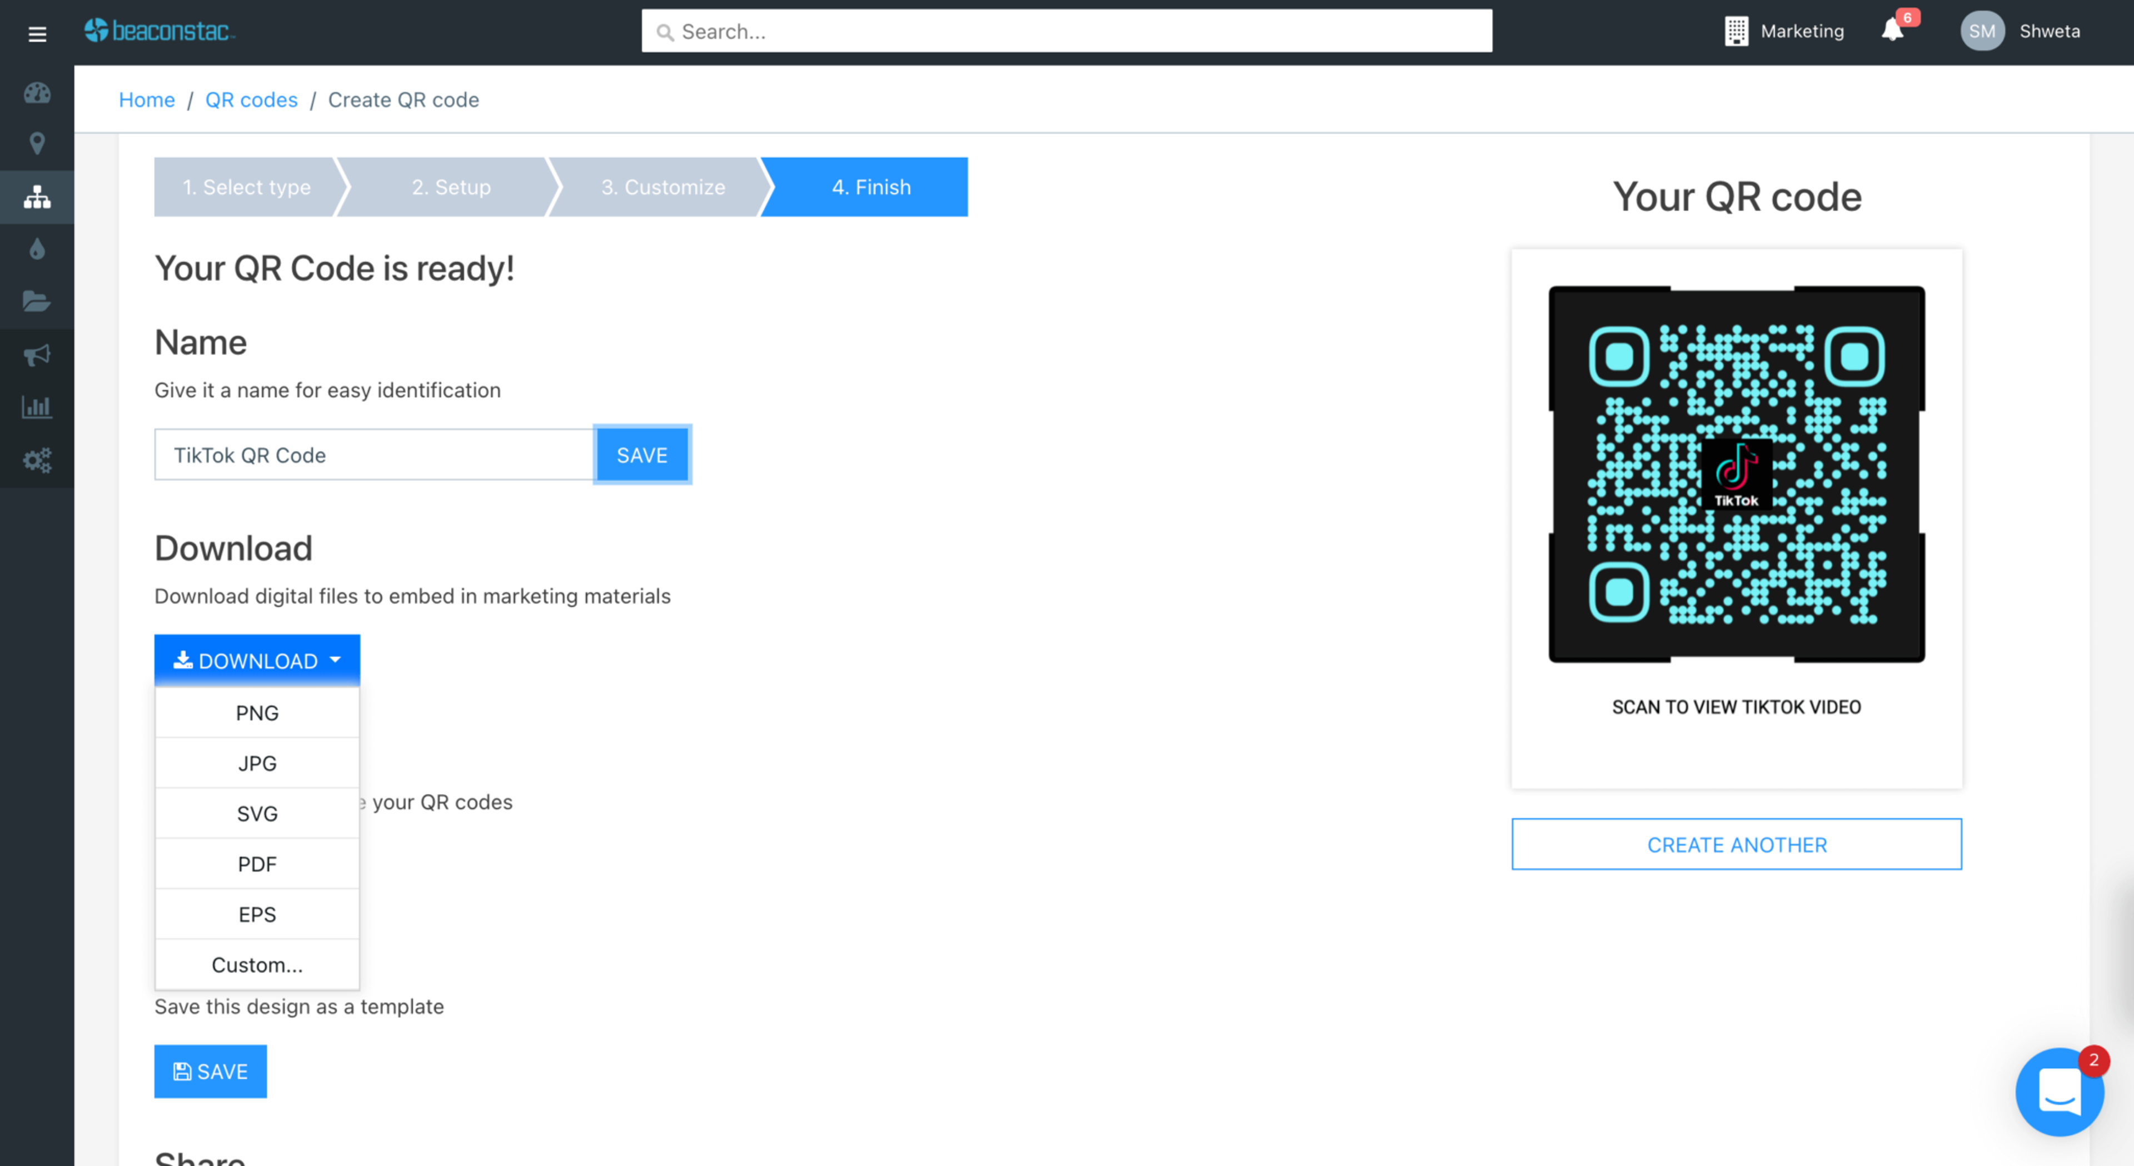Choose Custom... download option
Image resolution: width=2134 pixels, height=1166 pixels.
257,965
